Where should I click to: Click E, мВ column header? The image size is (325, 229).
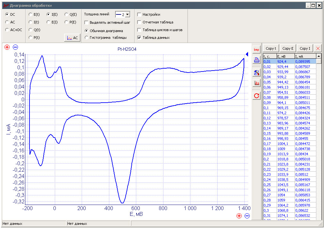click(286, 56)
